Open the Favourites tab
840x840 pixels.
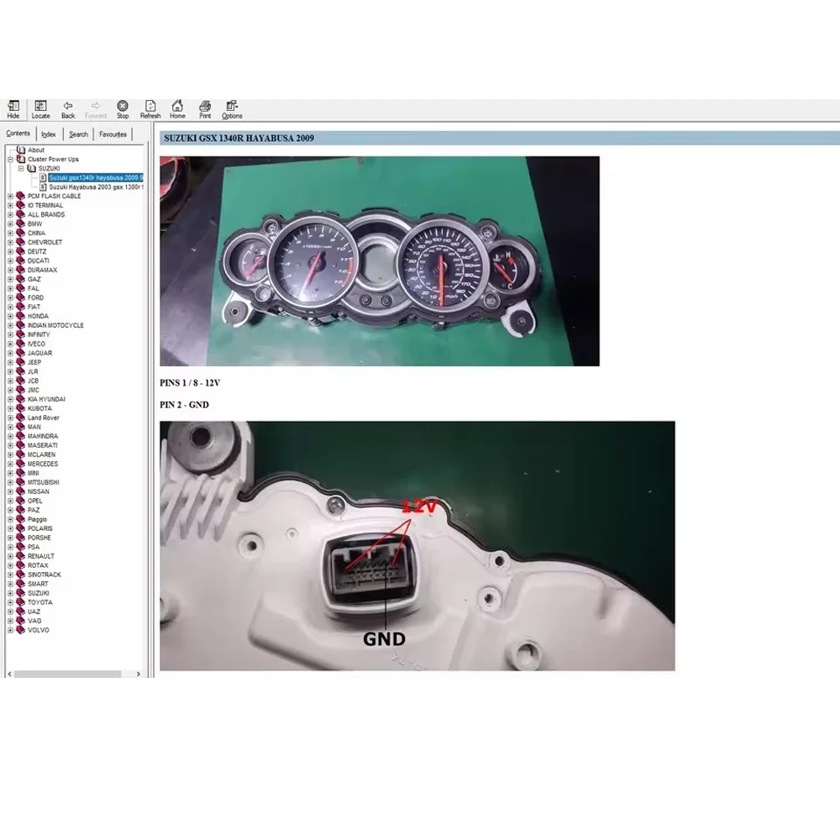click(x=113, y=134)
